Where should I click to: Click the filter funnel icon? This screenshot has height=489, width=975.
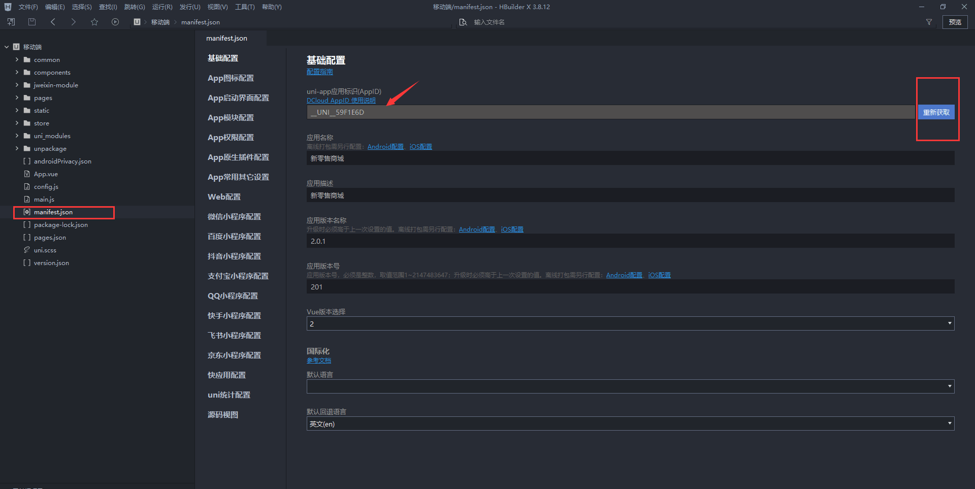(x=929, y=22)
